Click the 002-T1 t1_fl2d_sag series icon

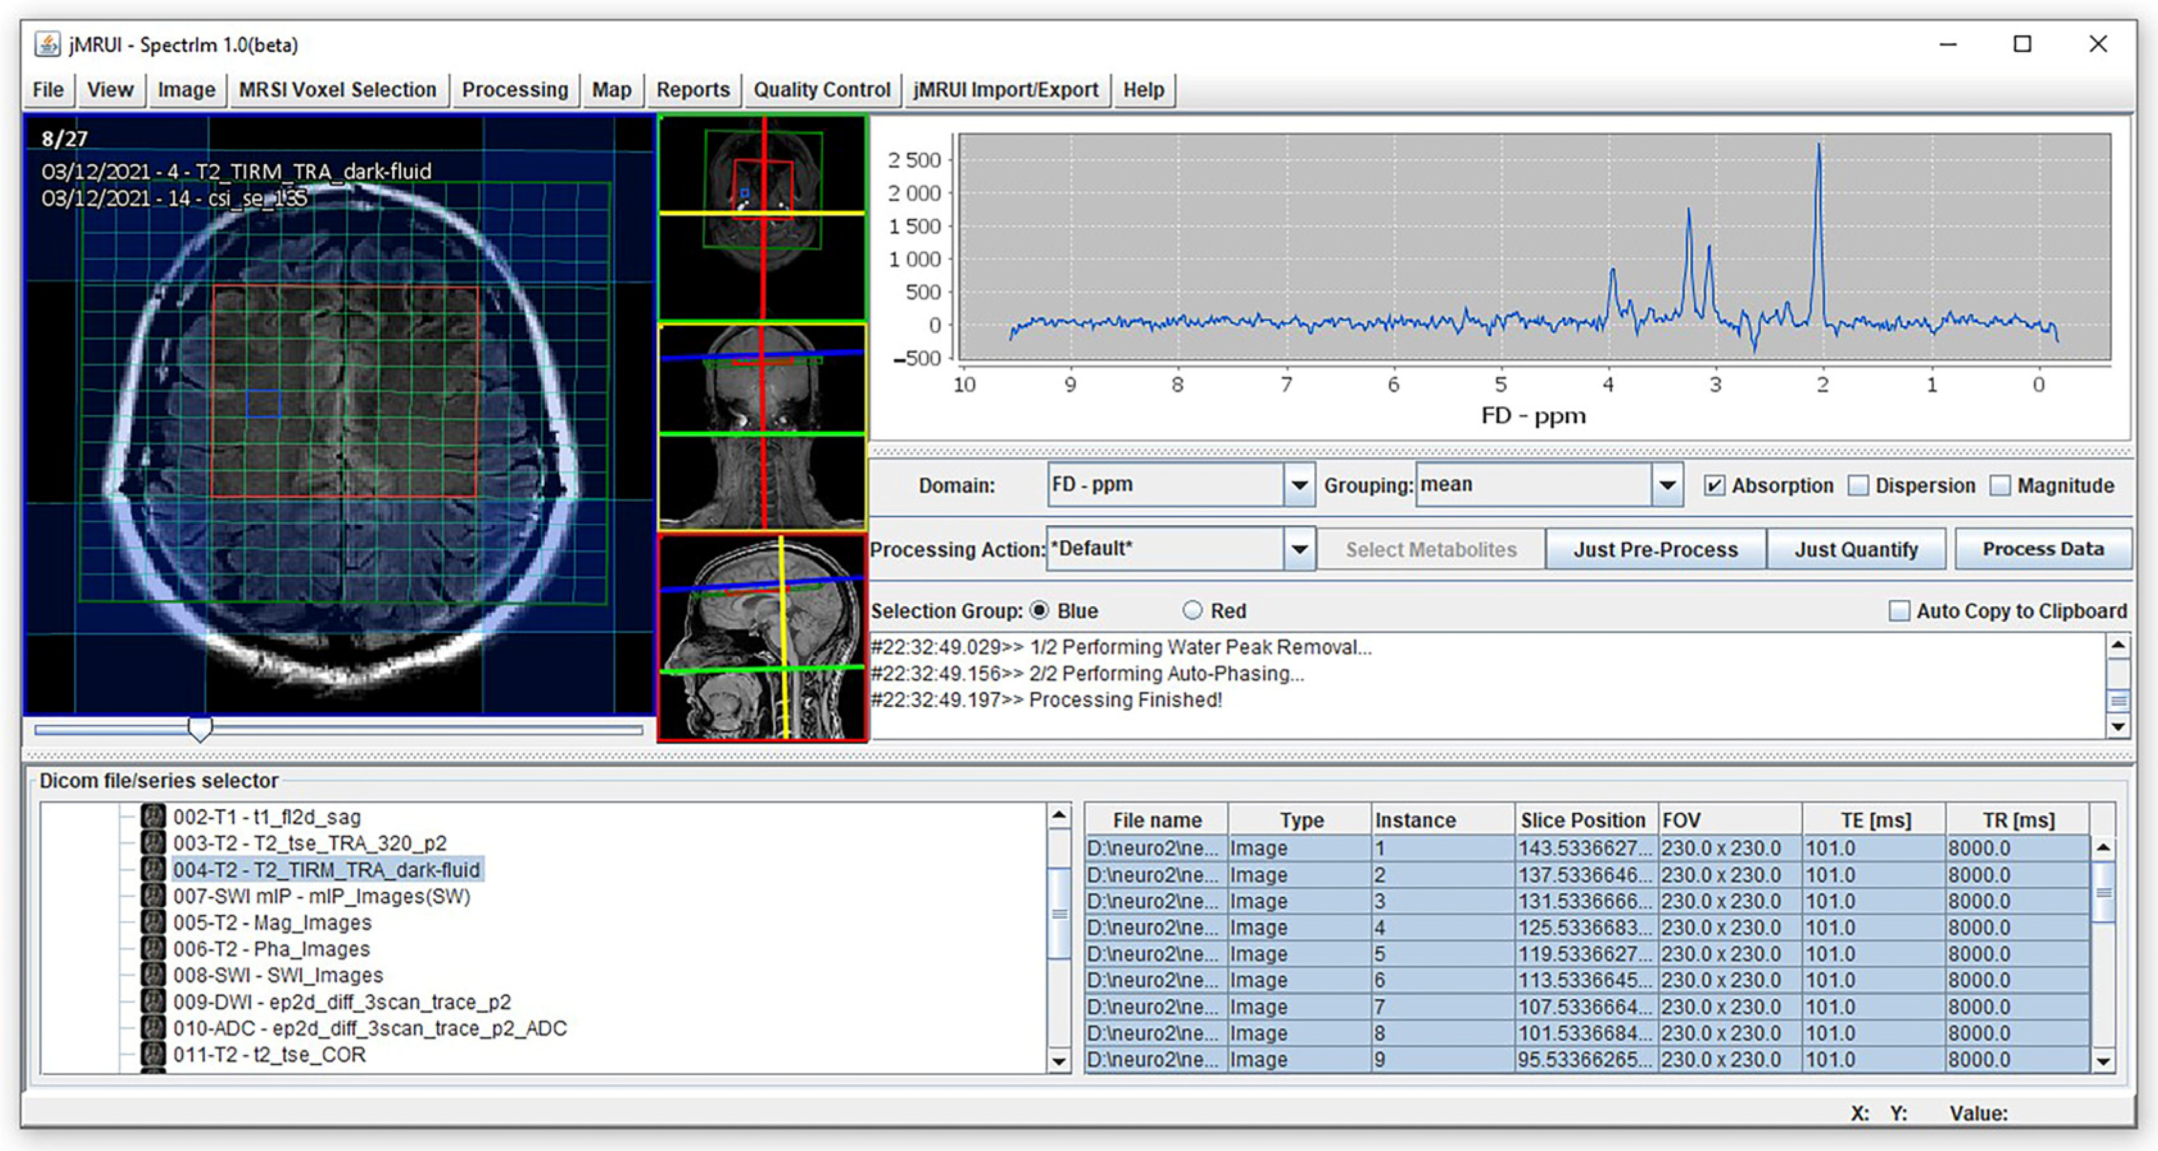pyautogui.click(x=153, y=817)
